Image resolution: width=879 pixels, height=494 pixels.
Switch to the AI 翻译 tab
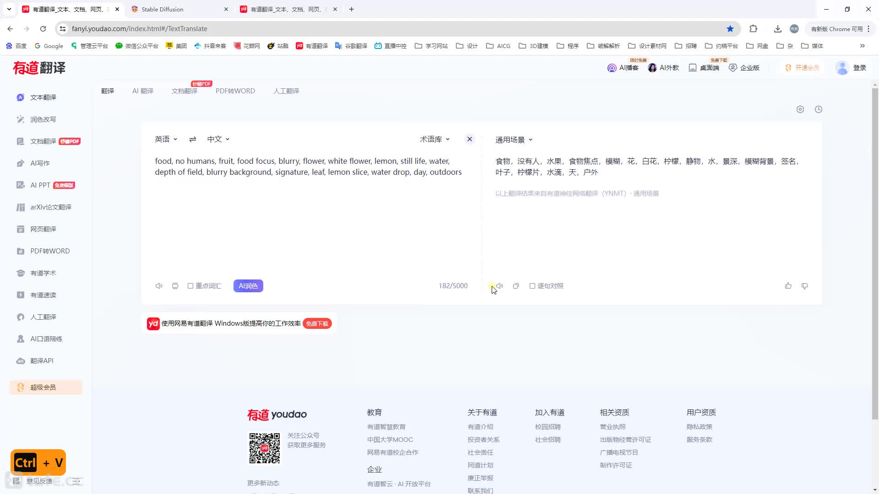pos(143,91)
